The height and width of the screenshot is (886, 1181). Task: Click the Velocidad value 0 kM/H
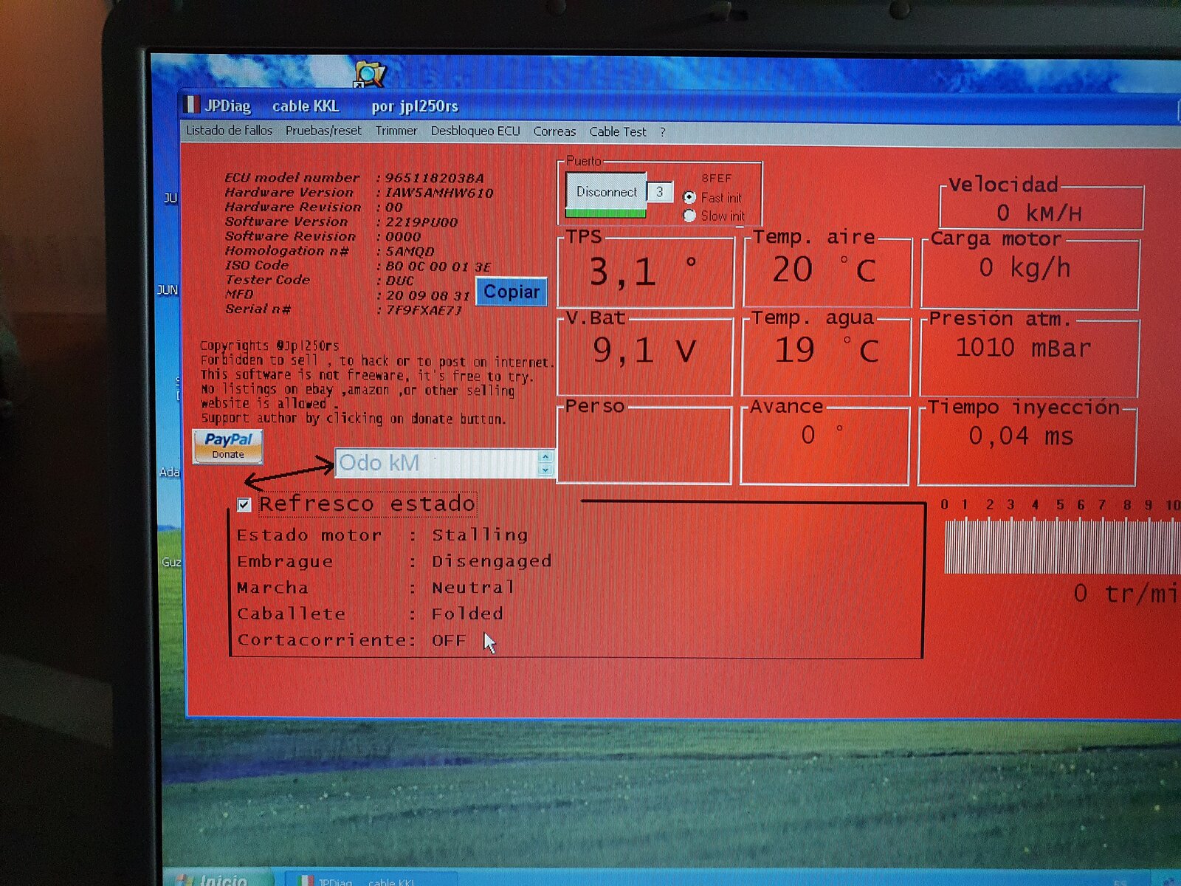click(x=1039, y=213)
